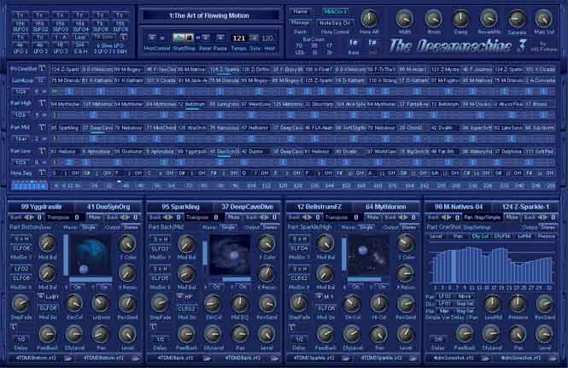
Task: Open folder icon beside first 4TOMBack.sf2
Action: pyautogui.click(x=207, y=359)
